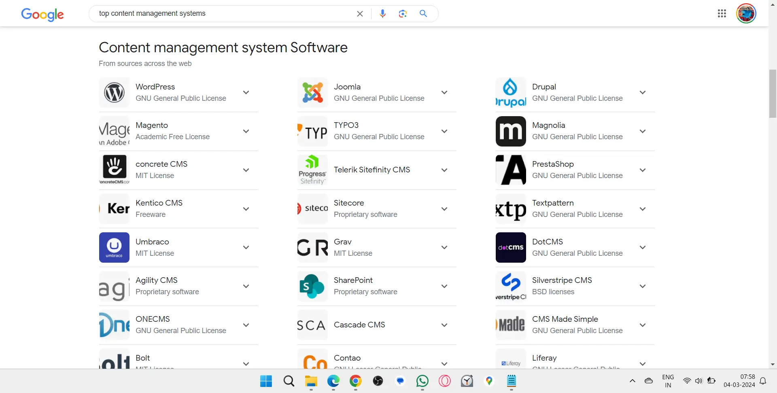
Task: Expand the Magnolia entry chevron
Action: coord(643,131)
